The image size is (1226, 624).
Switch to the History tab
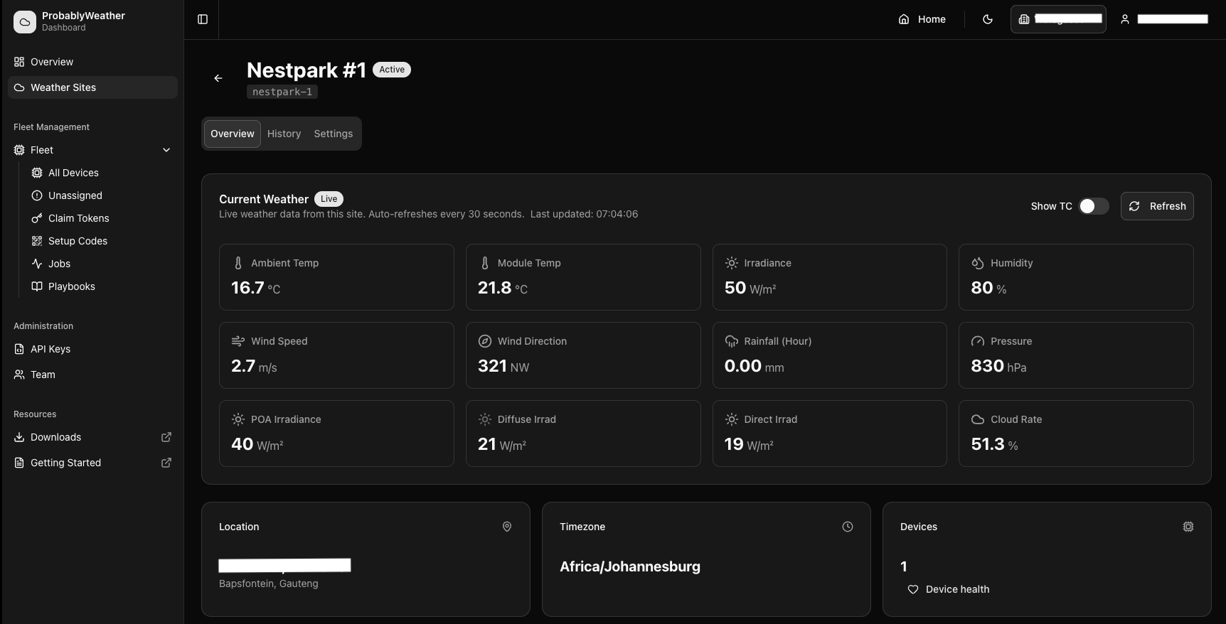[x=284, y=134]
